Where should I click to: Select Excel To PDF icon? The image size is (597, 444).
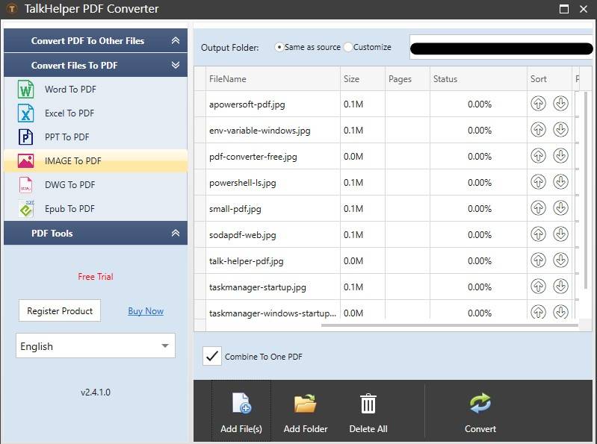[x=25, y=113]
